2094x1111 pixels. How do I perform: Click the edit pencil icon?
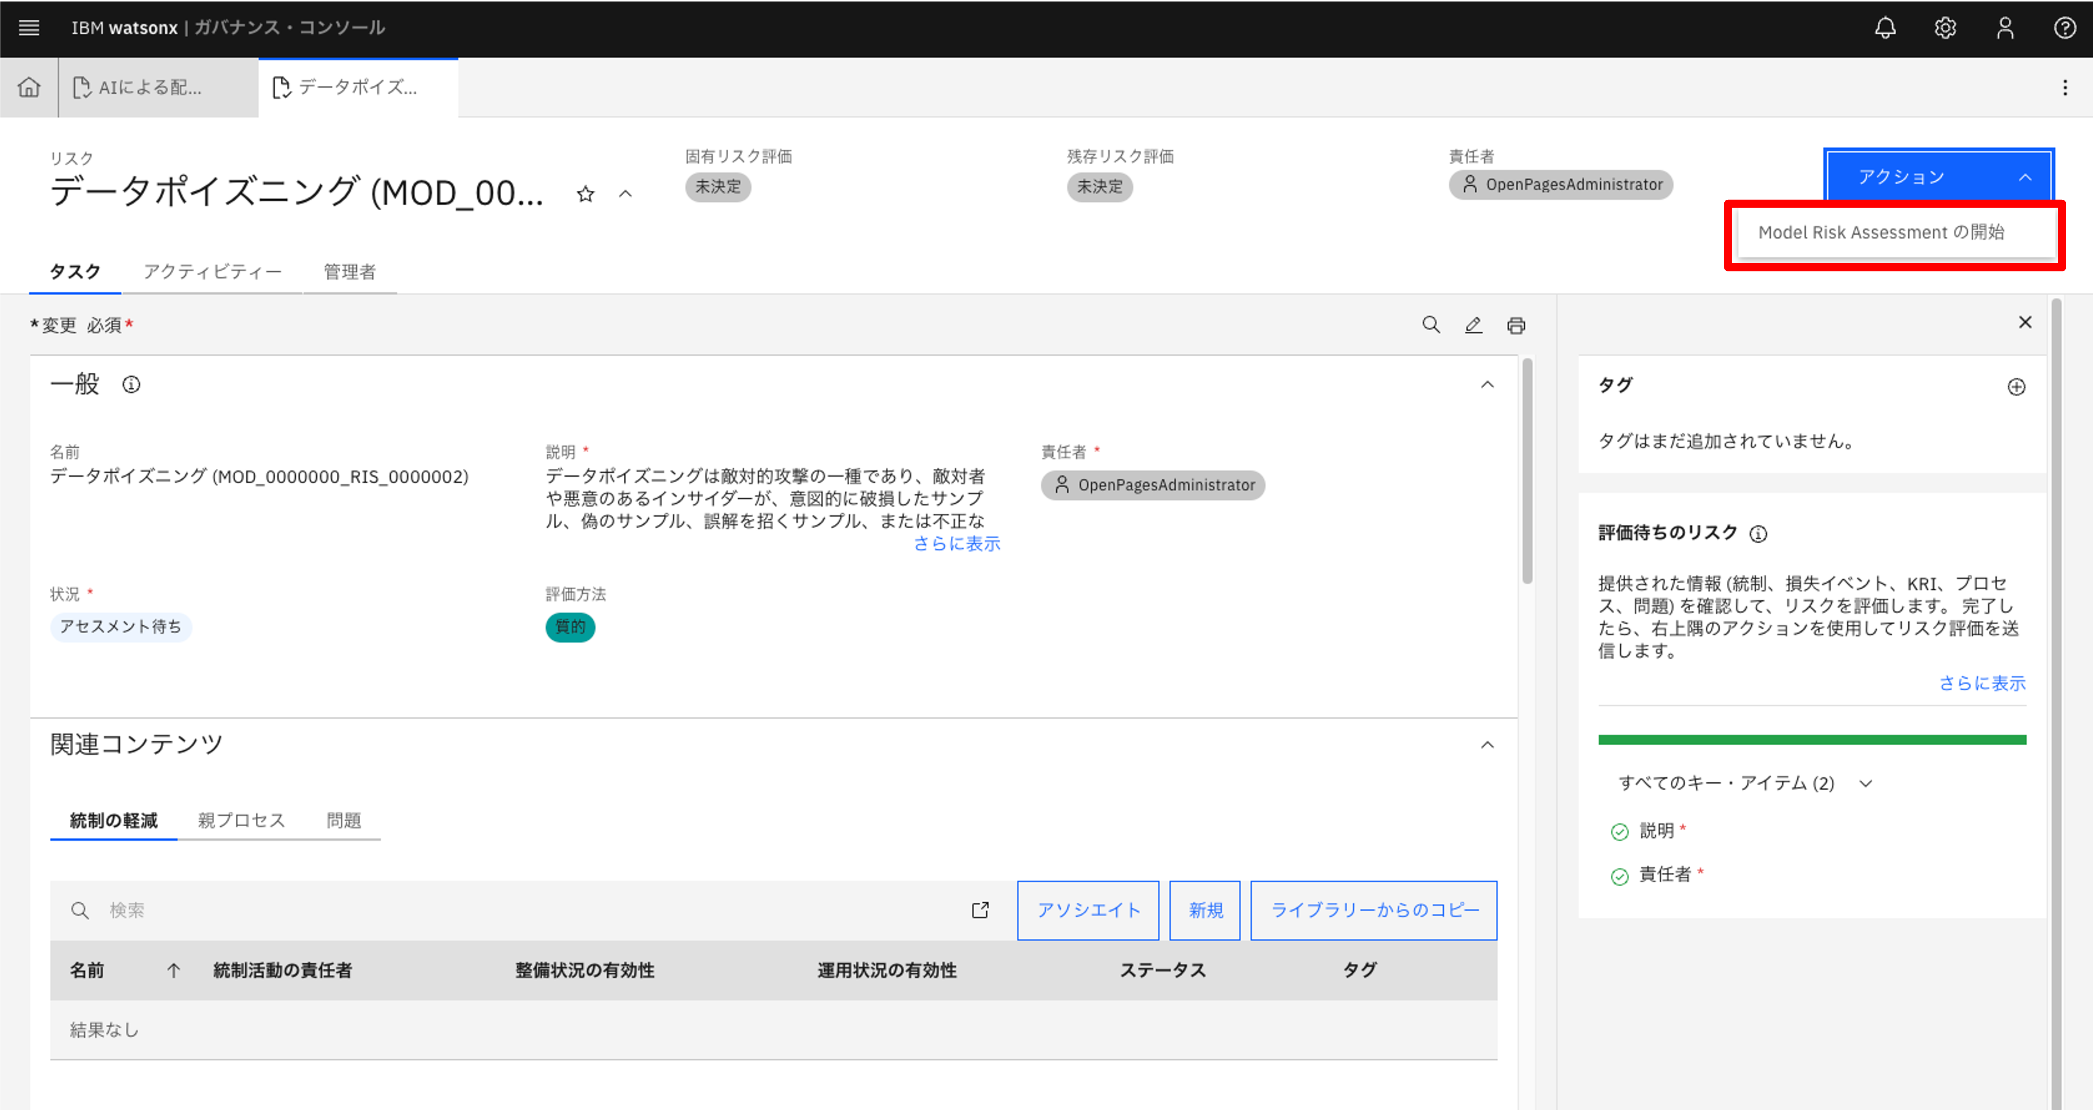click(x=1473, y=325)
